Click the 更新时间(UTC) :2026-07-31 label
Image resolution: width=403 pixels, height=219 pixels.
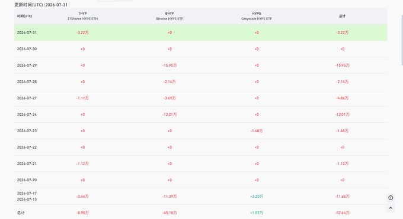click(x=41, y=5)
